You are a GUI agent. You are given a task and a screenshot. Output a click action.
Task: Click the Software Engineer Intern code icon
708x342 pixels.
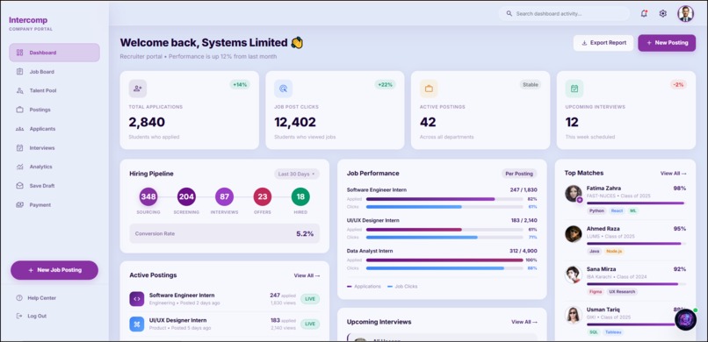point(137,299)
